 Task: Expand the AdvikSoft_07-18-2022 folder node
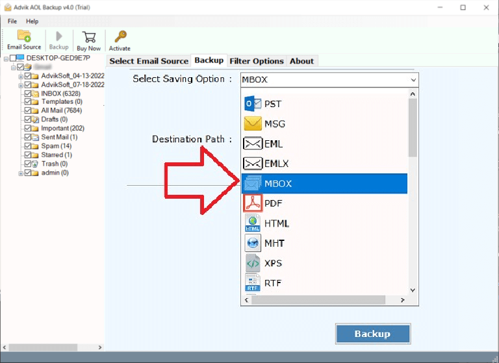point(21,86)
